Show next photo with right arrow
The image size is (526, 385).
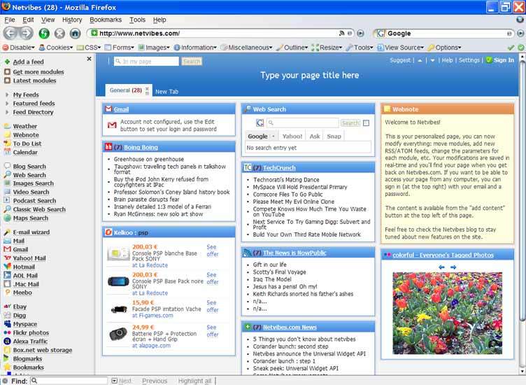[453, 267]
